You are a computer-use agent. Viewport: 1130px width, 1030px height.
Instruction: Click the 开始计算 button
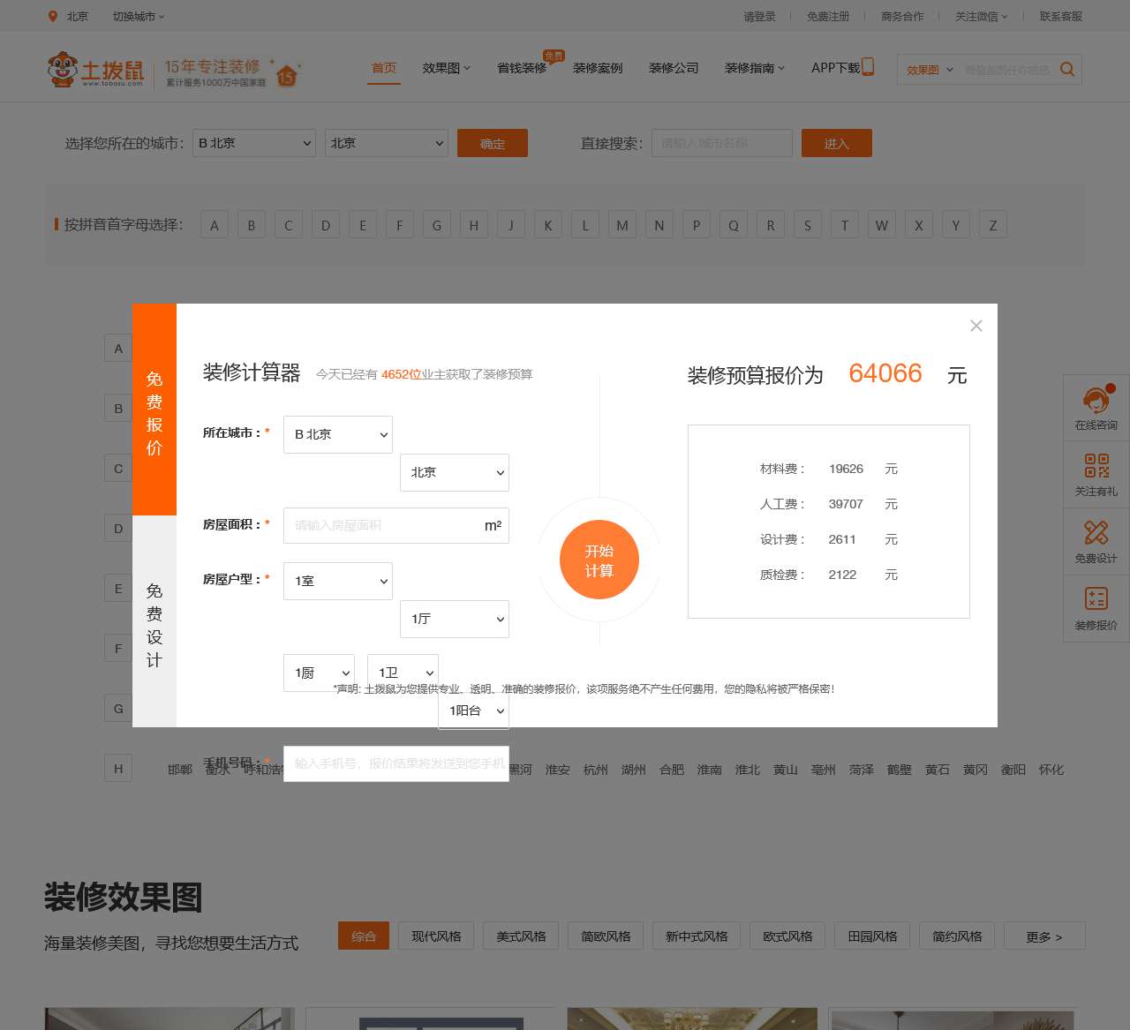pos(599,560)
